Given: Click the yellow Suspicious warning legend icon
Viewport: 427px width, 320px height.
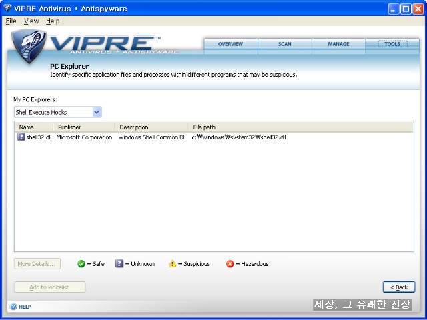Looking at the screenshot, I should pos(172,264).
